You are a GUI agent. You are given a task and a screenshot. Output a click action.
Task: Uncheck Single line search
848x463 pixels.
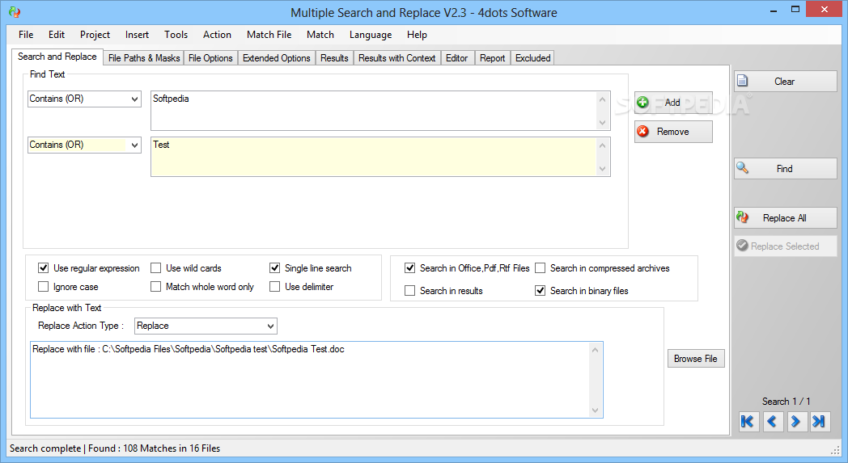pyautogui.click(x=275, y=268)
